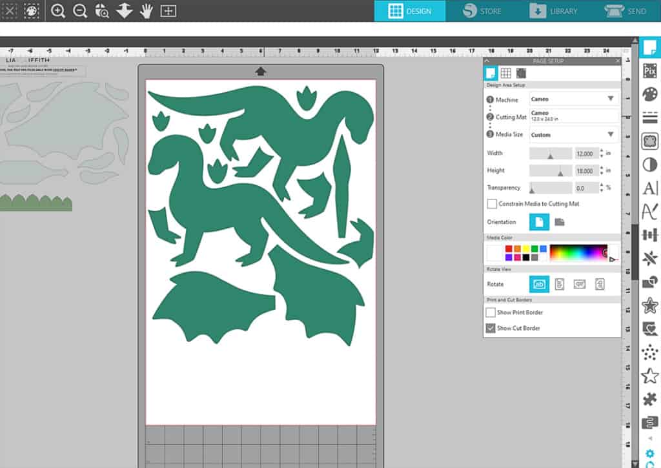Select landscape orientation button
Image resolution: width=661 pixels, height=468 pixels.
coord(559,222)
